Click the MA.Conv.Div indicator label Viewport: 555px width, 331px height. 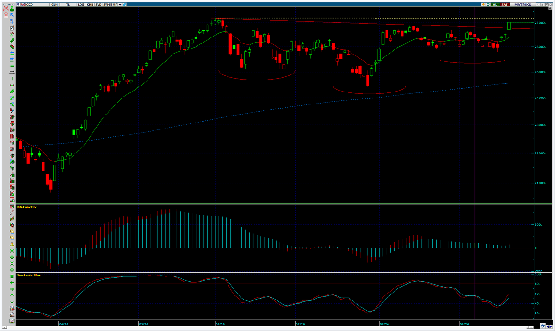[27, 207]
